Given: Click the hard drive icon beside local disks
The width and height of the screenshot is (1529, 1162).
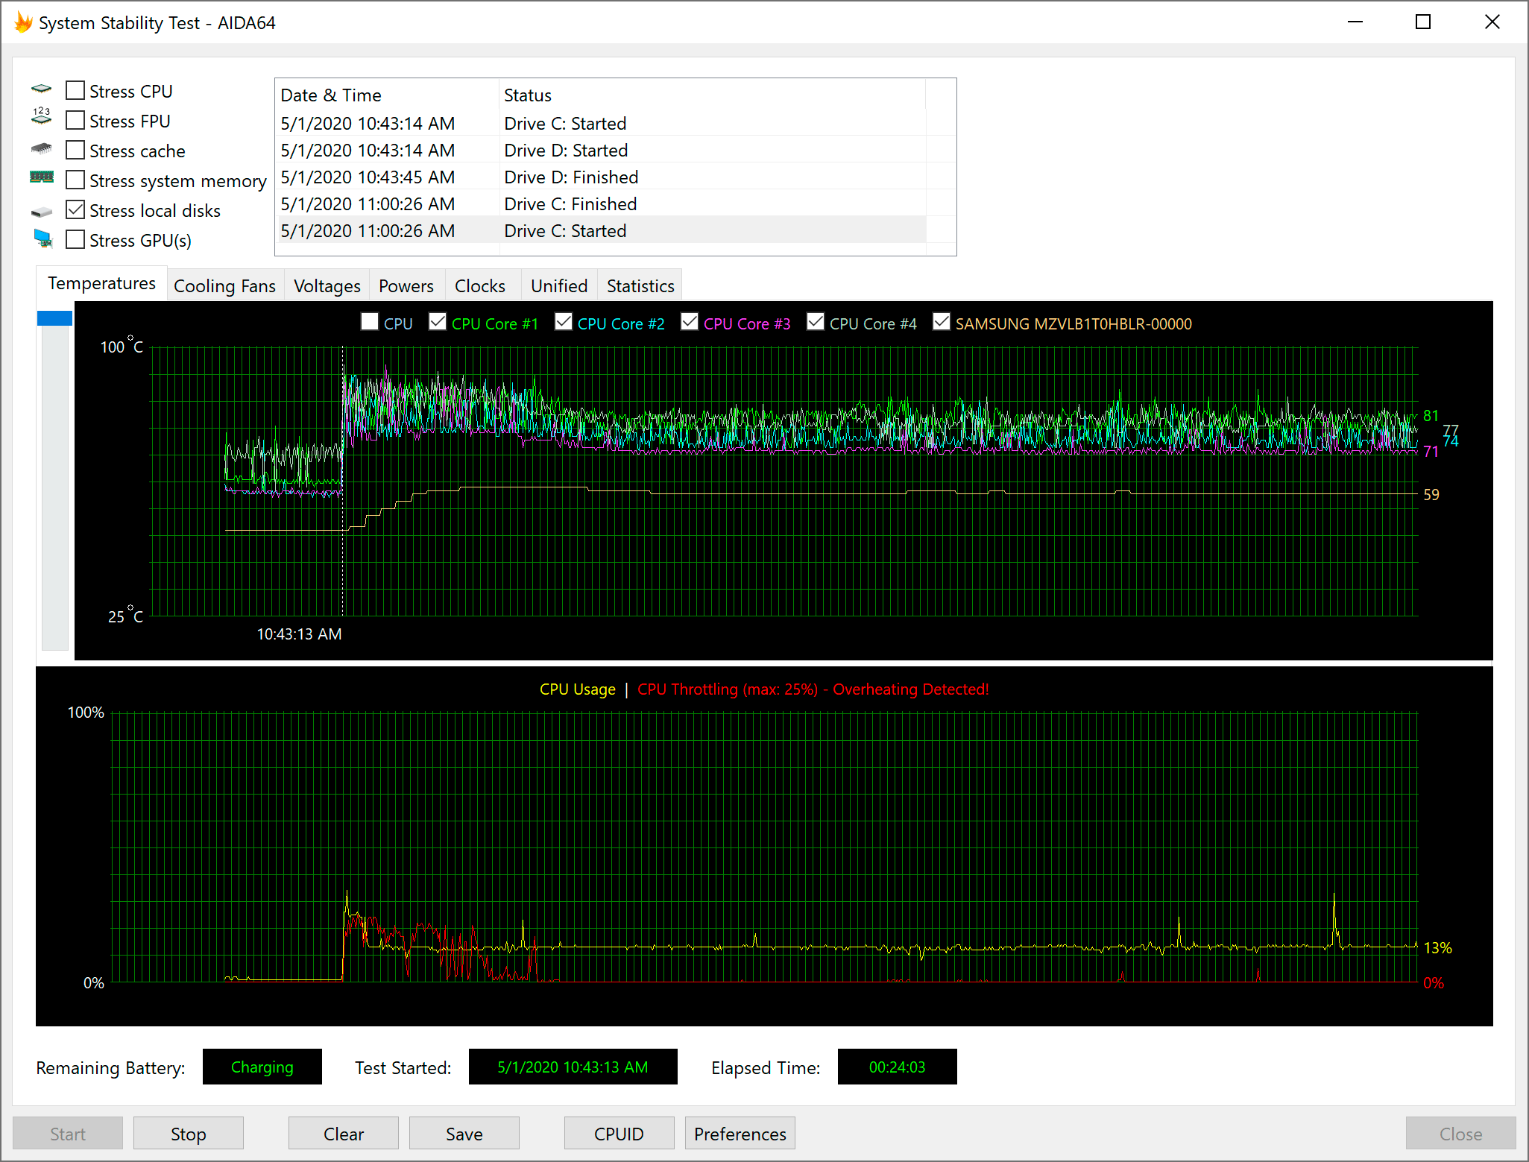Looking at the screenshot, I should [x=42, y=212].
